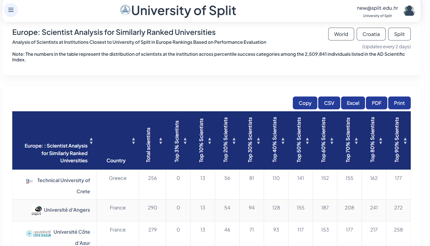The height and width of the screenshot is (246, 430).
Task: Click the page heading Europe: Scientist Analysis
Action: click(114, 32)
